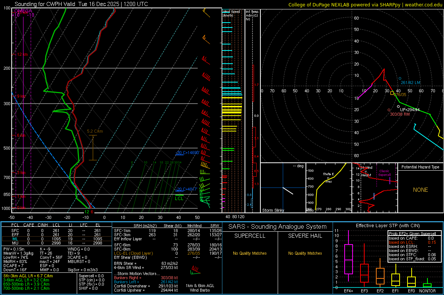Click the white Storm Slinky line

(288, 191)
